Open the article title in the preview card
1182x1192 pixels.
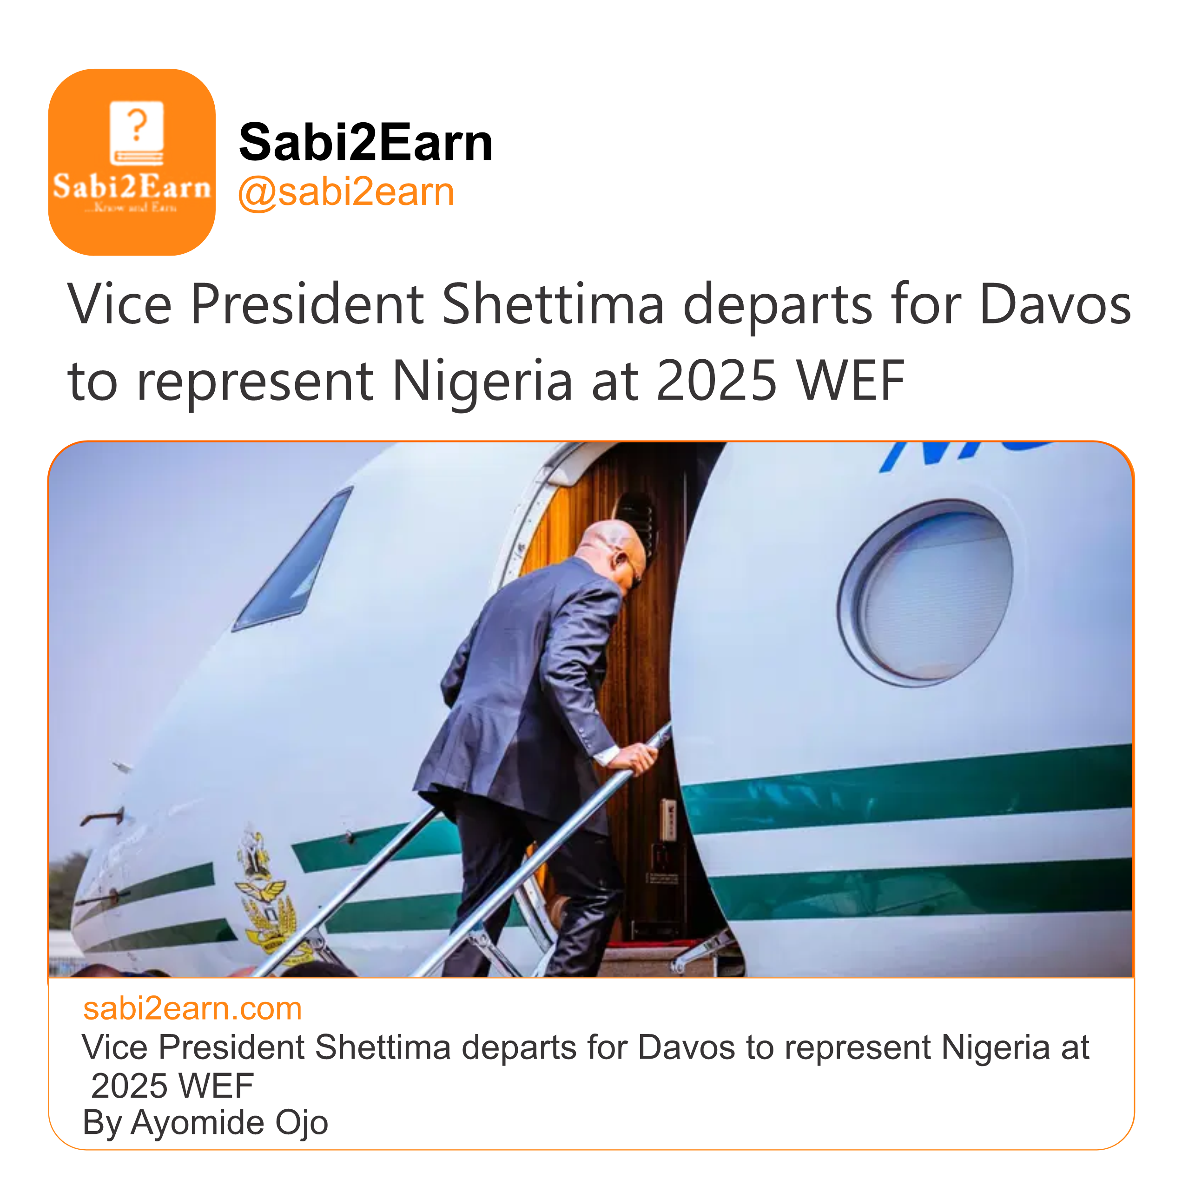pos(585,1047)
